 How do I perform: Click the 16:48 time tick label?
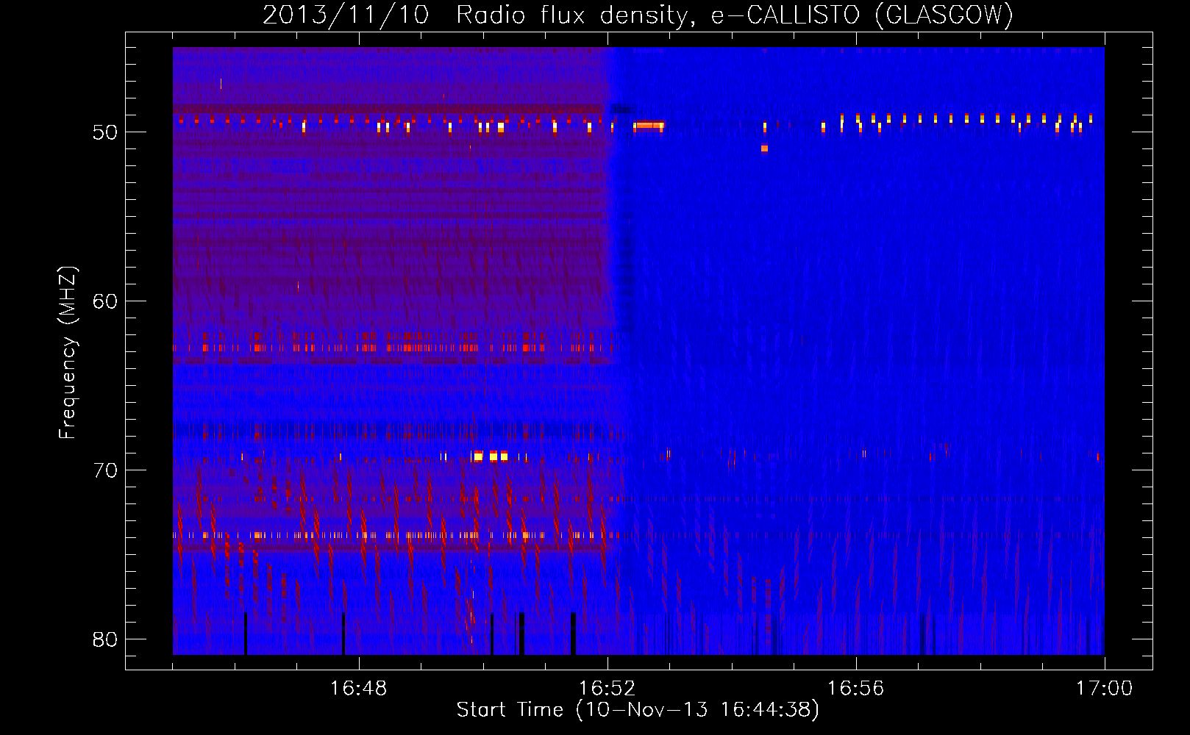(359, 689)
